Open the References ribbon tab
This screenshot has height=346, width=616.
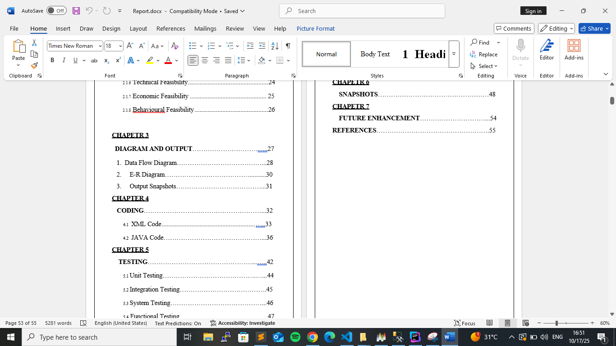click(170, 28)
